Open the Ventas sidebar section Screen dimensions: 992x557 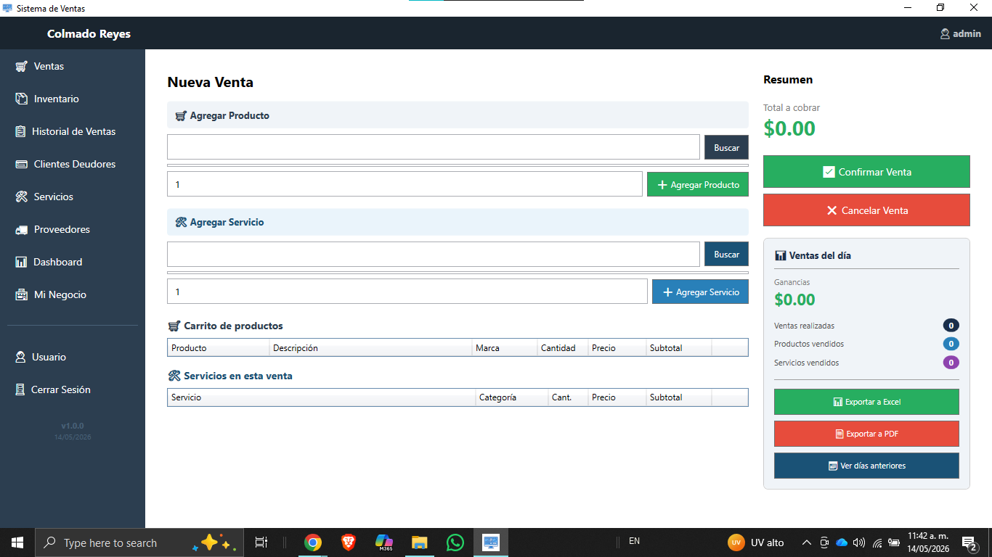coord(73,66)
